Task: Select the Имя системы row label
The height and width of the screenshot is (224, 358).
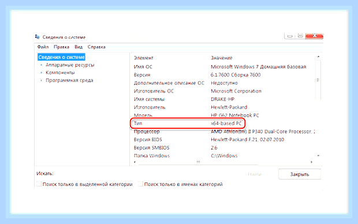Action: tap(149, 99)
